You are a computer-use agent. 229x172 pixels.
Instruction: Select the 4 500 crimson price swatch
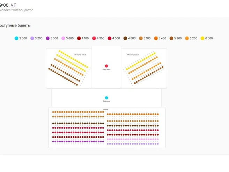[x=114, y=38]
